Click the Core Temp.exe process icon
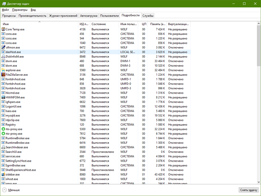This screenshot has height=196, width=261. pyautogui.click(x=3, y=29)
